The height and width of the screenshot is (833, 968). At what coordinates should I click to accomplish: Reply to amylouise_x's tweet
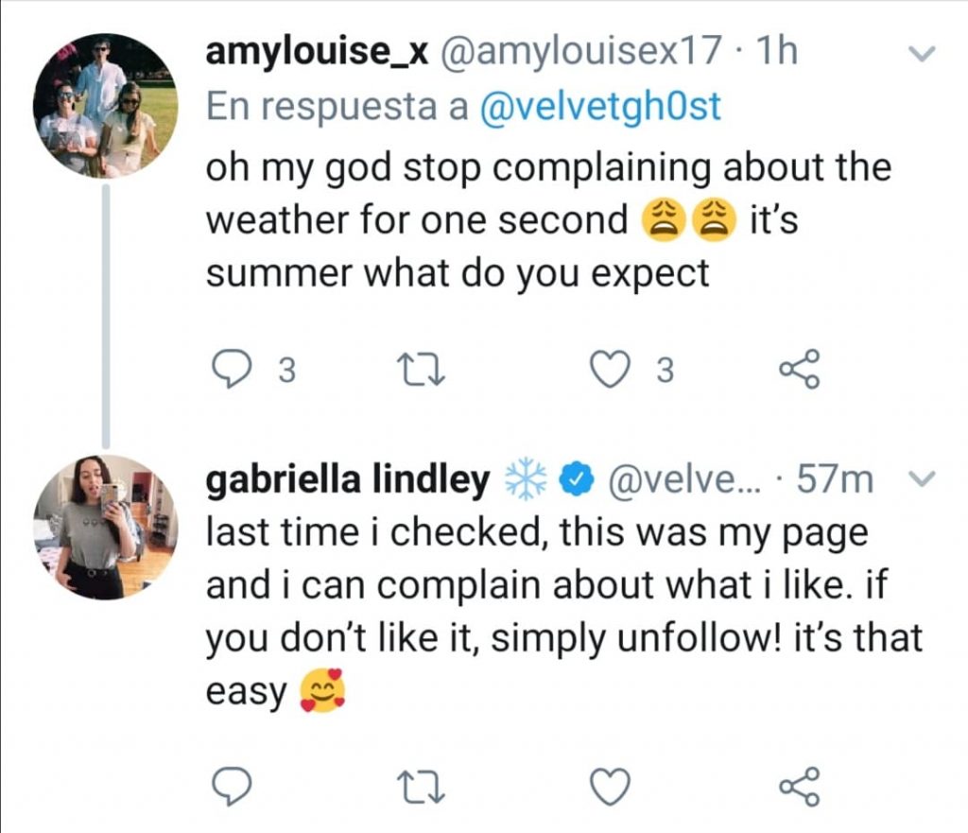click(232, 370)
